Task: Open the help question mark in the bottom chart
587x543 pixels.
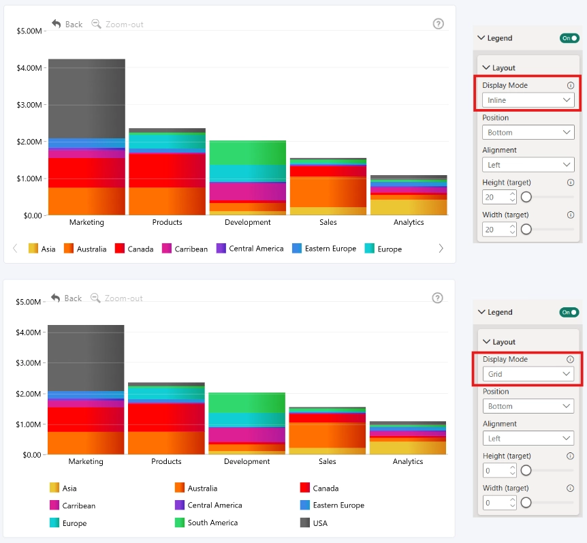Action: coord(438,298)
